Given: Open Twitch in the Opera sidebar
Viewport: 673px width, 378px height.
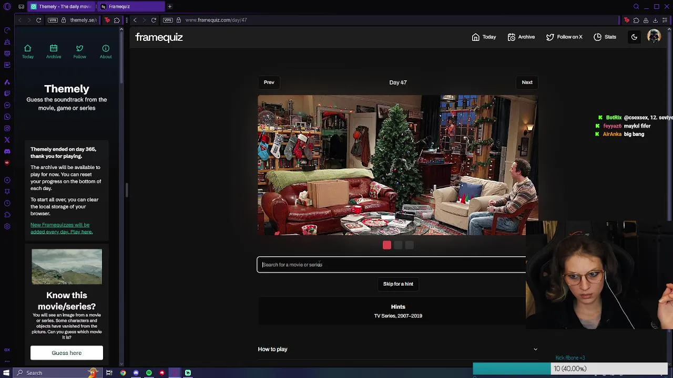Looking at the screenshot, I should [7, 93].
